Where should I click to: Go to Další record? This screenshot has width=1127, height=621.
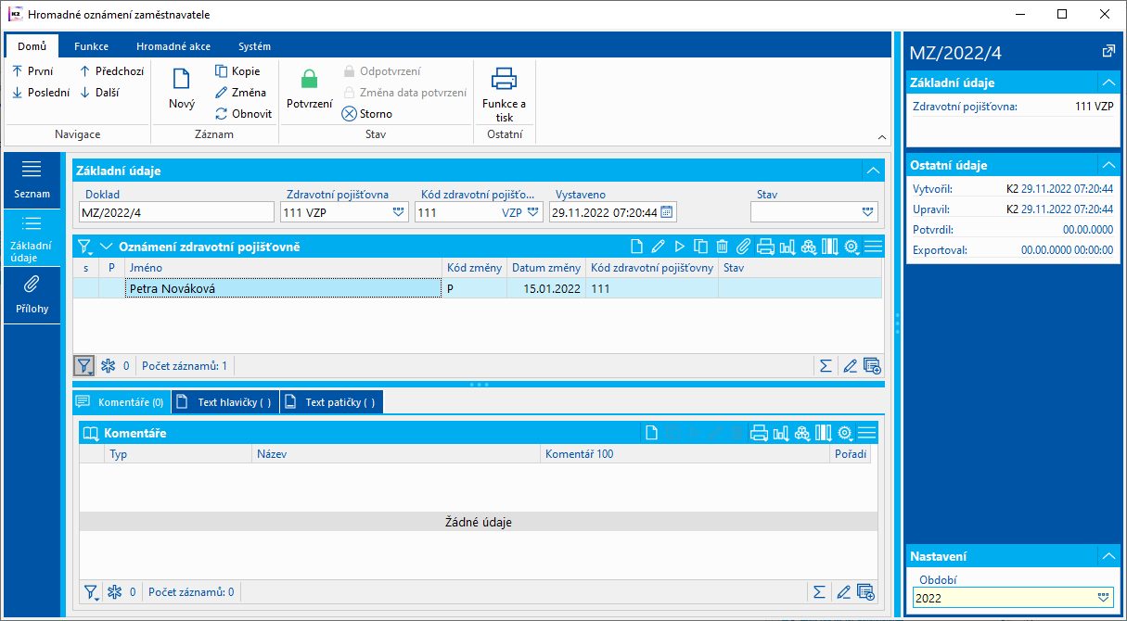point(98,93)
